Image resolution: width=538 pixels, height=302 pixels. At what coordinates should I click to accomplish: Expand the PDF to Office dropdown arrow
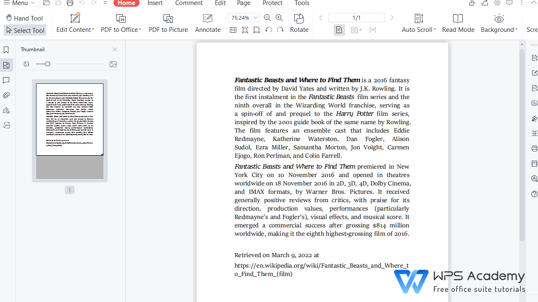140,30
